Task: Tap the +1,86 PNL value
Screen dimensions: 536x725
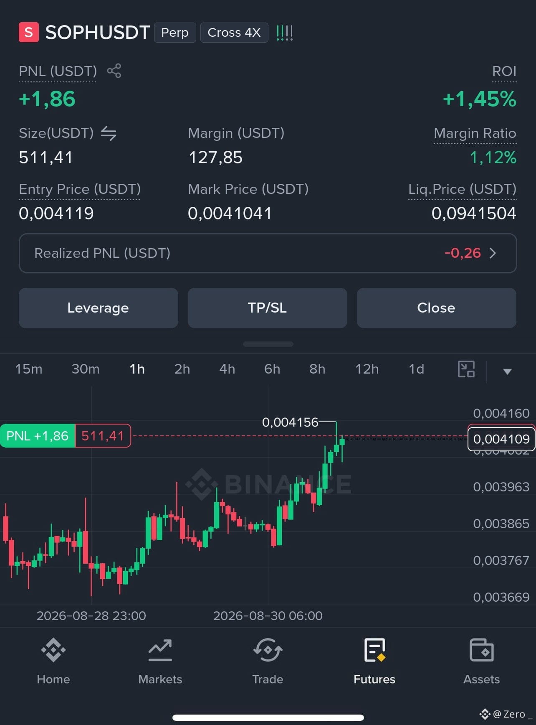Action: coord(47,99)
